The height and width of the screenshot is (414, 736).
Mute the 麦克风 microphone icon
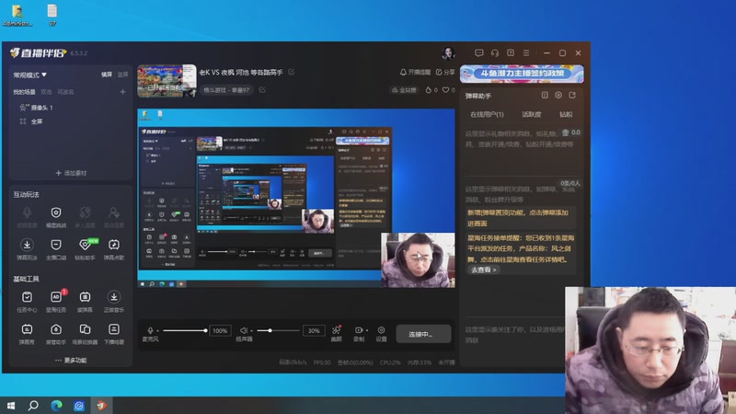(150, 330)
